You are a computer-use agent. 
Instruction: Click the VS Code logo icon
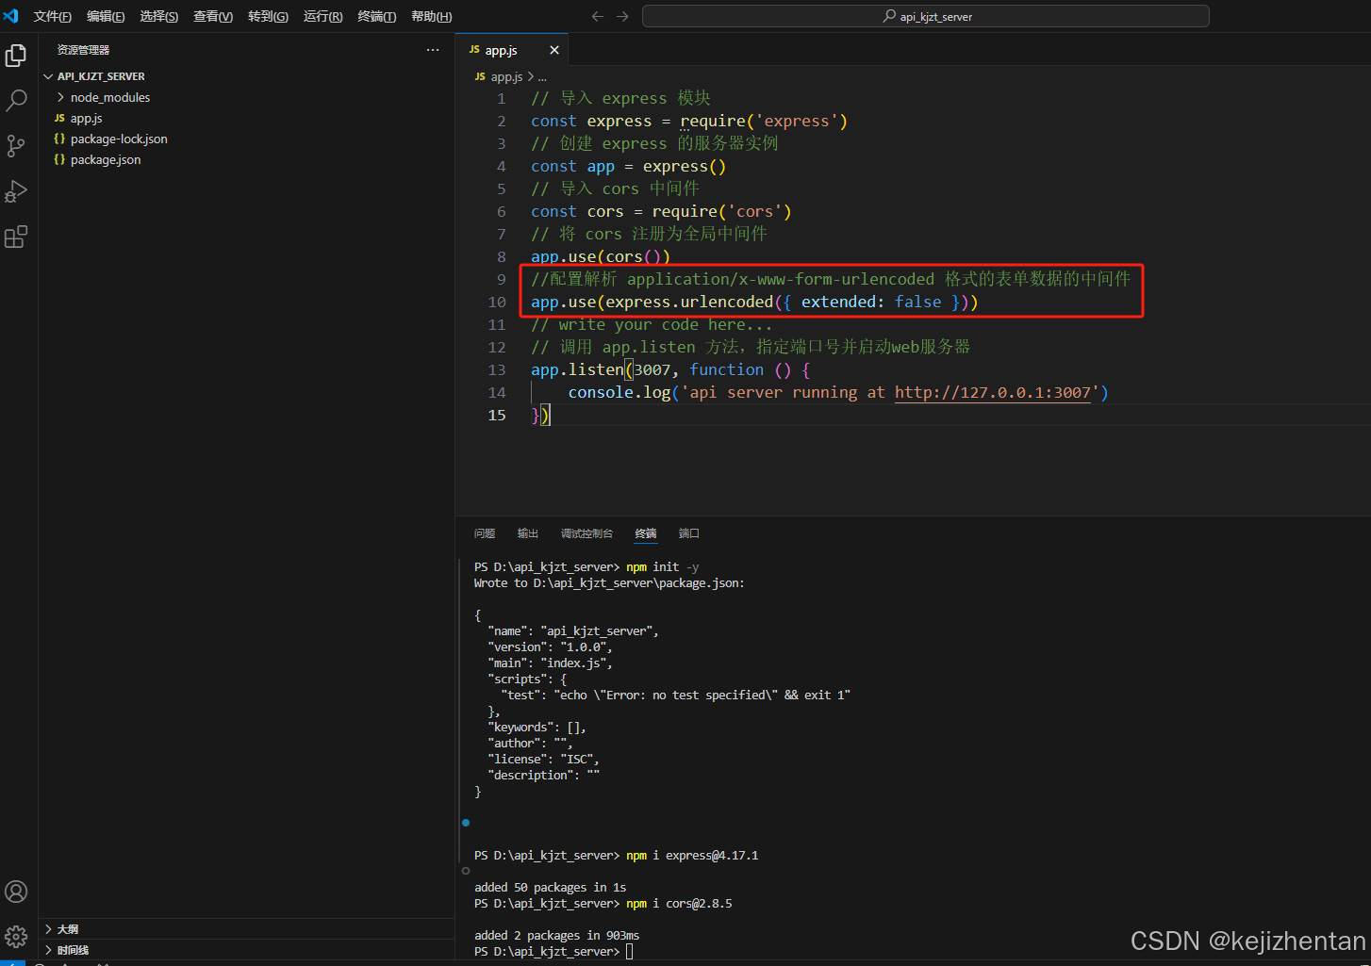click(11, 16)
